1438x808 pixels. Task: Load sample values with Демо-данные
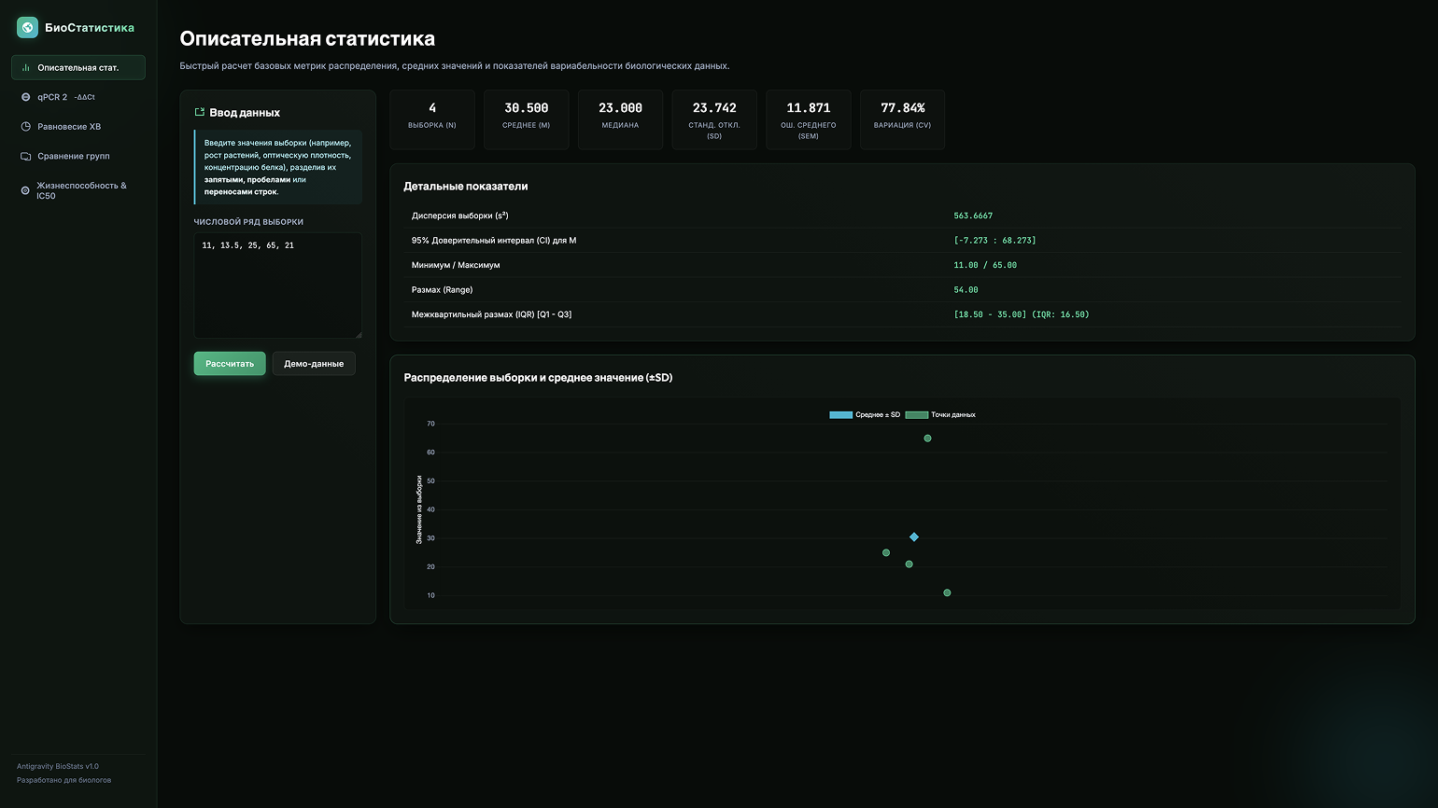pyautogui.click(x=314, y=364)
